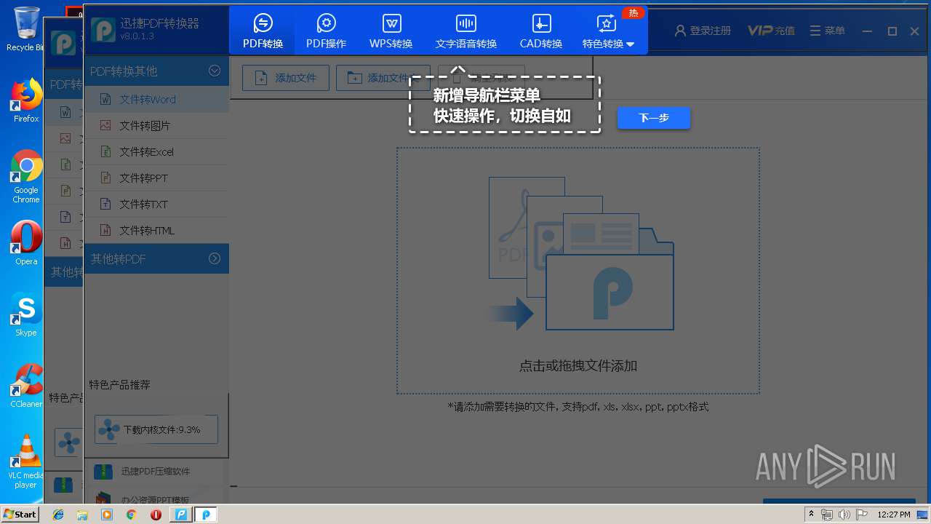The height and width of the screenshot is (524, 931).
Task: Open the PDF转换 tab
Action: (x=263, y=31)
